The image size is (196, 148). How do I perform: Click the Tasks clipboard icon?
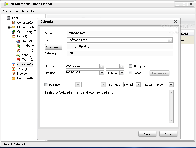tap(14, 69)
